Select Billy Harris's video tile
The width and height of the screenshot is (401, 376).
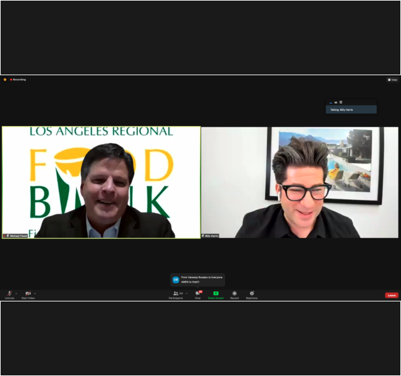coord(299,182)
